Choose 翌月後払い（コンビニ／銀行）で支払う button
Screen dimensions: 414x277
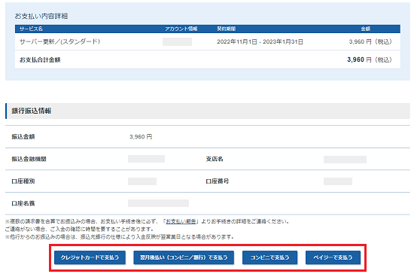pyautogui.click(x=184, y=257)
